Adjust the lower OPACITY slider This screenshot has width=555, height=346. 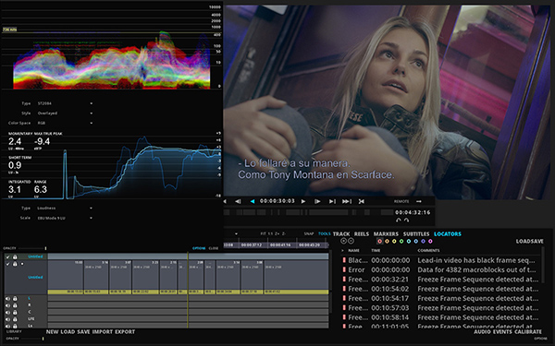pyautogui.click(x=43, y=339)
